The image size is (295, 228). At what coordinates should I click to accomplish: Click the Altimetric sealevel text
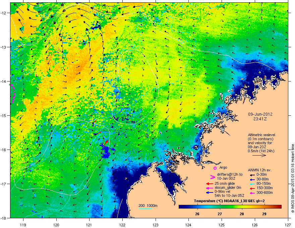pos(261,135)
